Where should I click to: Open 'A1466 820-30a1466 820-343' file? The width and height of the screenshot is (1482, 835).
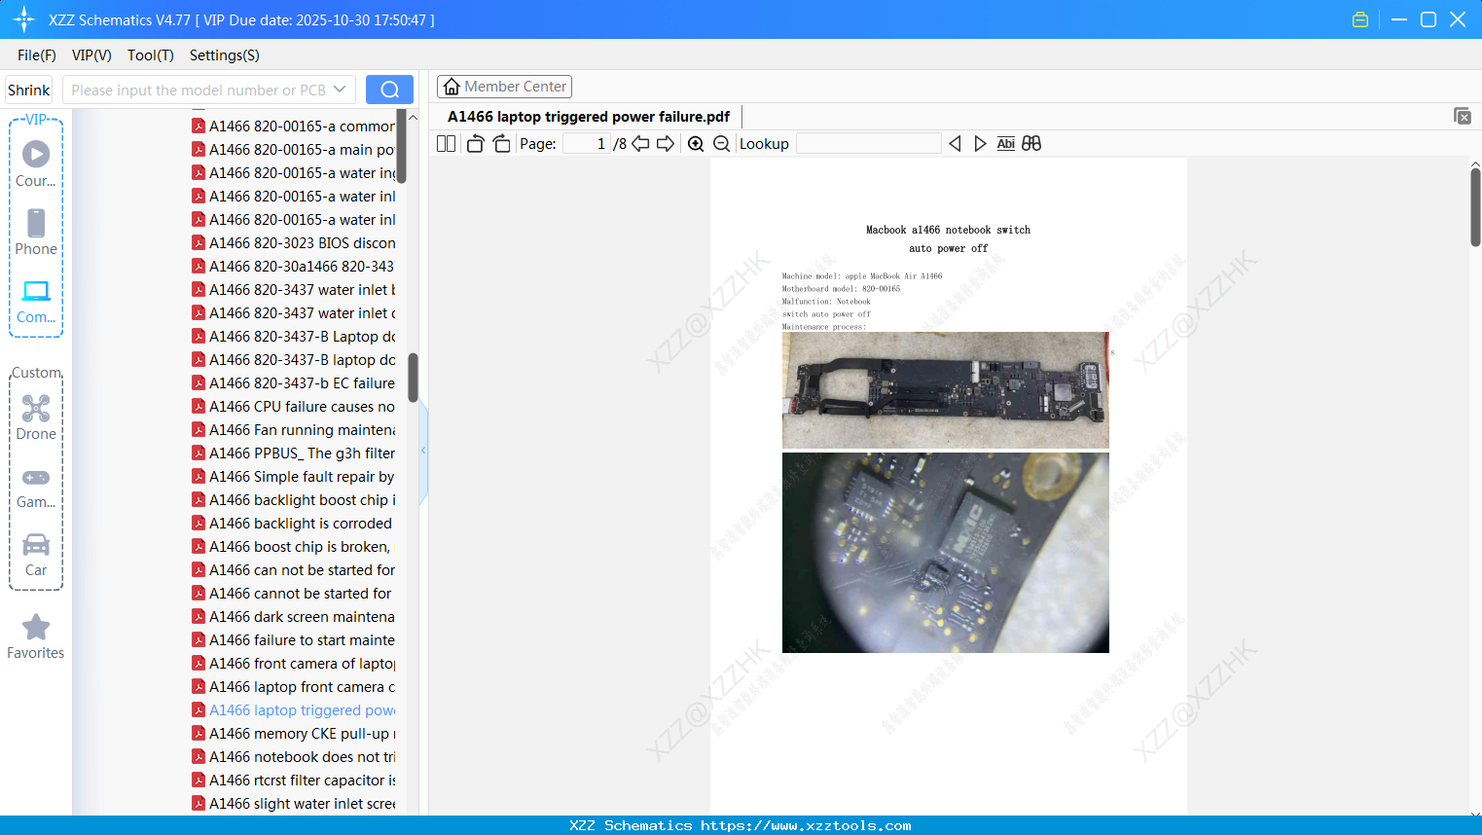(x=293, y=267)
